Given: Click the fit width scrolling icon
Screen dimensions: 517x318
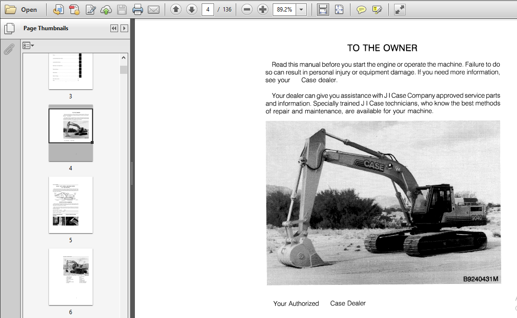Looking at the screenshot, I should click(x=323, y=10).
